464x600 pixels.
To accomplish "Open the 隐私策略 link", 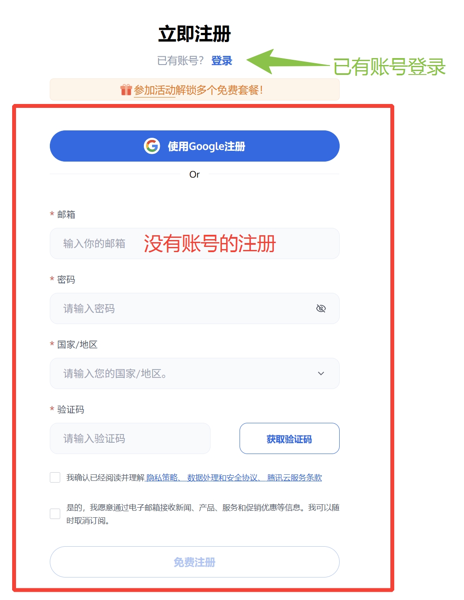I will tap(162, 477).
